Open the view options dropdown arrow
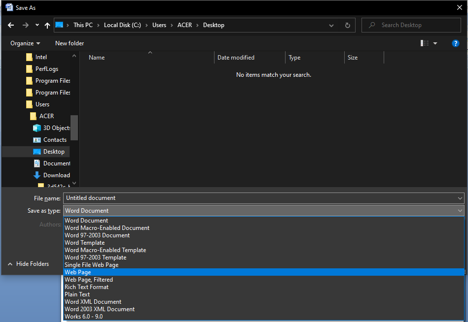This screenshot has height=322, width=468. (435, 43)
